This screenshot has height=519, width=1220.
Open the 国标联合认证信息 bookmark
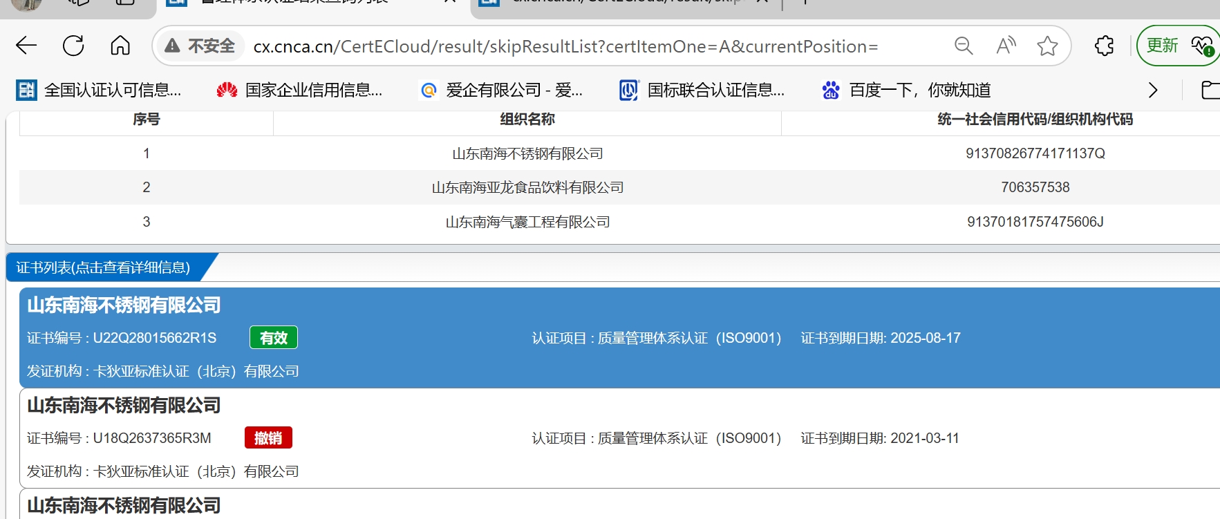pos(702,90)
